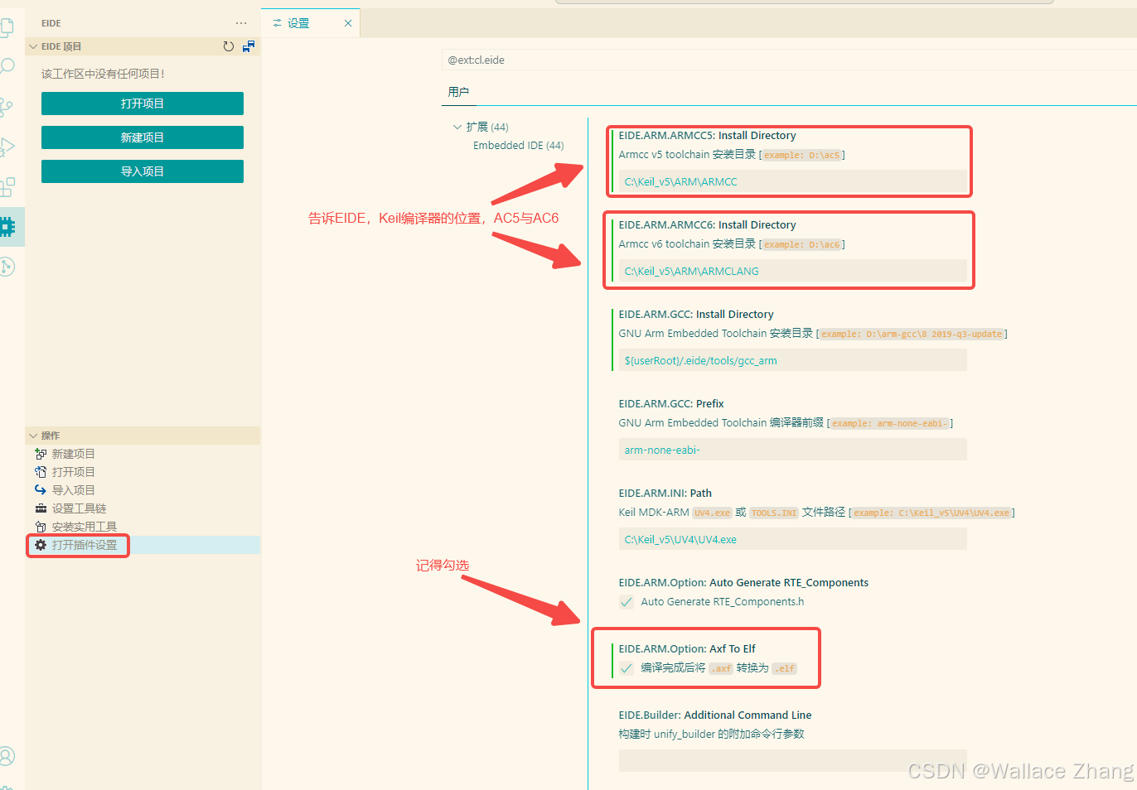Click the 新建项目 icon in 操作 list
1137x790 pixels.
[41, 454]
